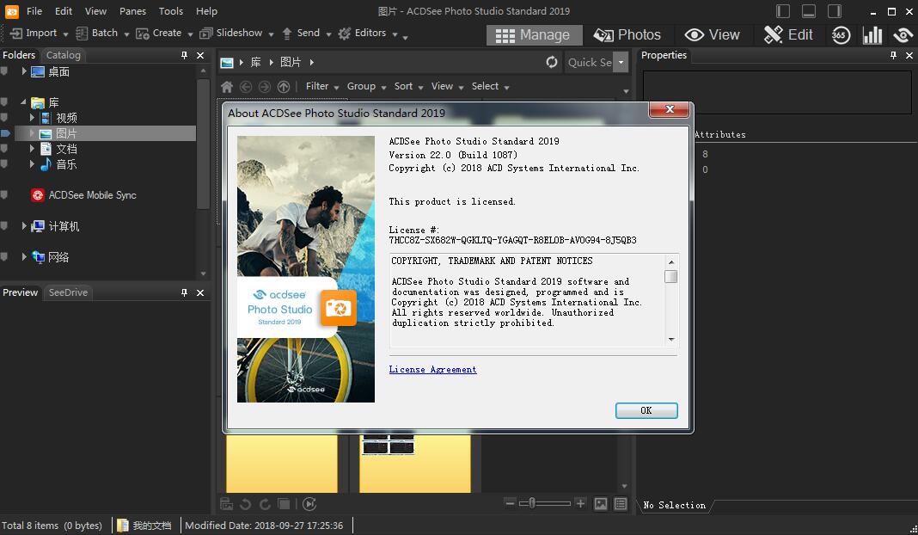918x535 pixels.
Task: Open the ACDSee 365 icon
Action: click(x=841, y=34)
